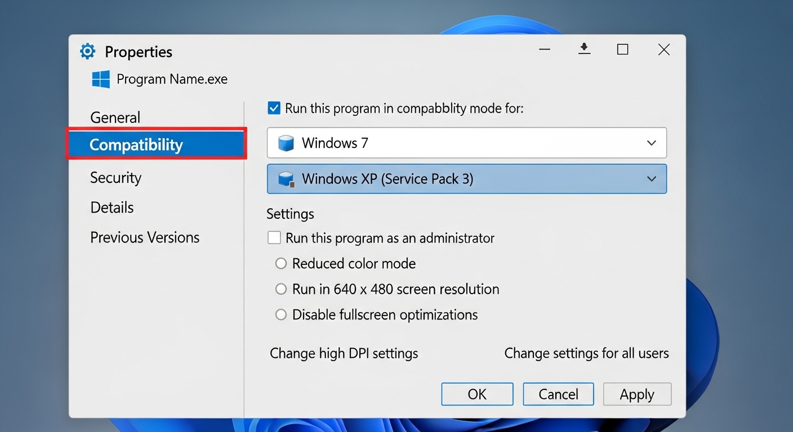Switch to the Details tab
Image resolution: width=793 pixels, height=432 pixels.
112,207
